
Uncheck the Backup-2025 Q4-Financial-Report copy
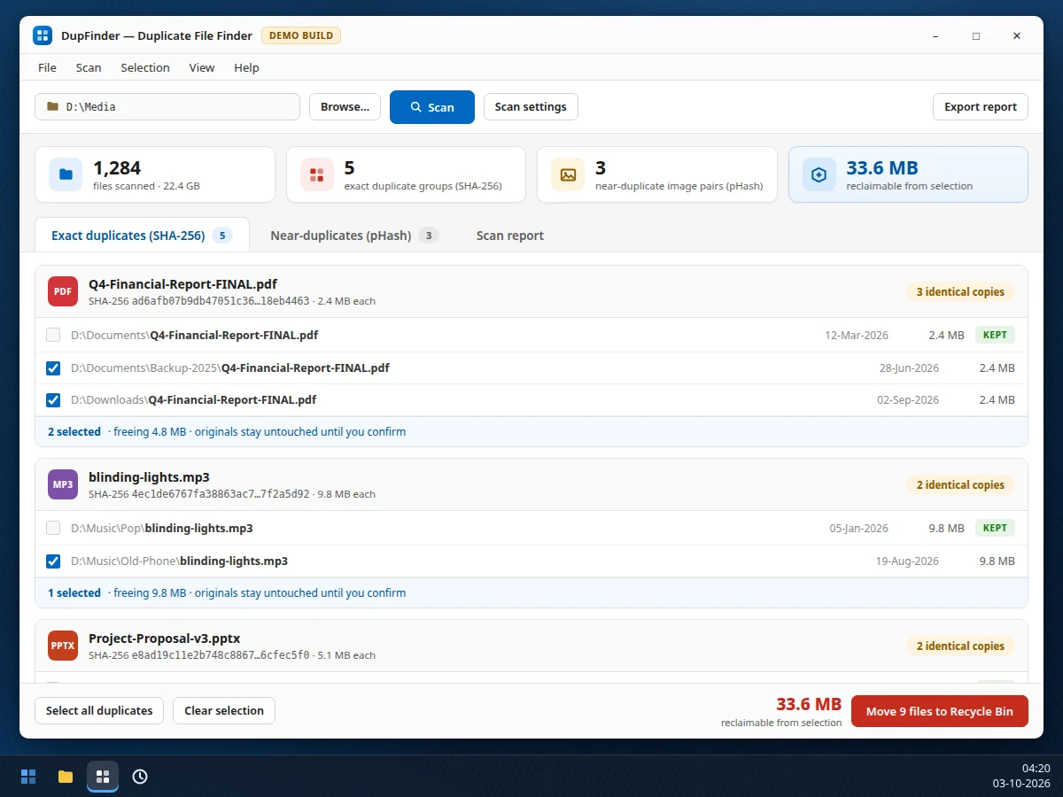click(x=53, y=368)
